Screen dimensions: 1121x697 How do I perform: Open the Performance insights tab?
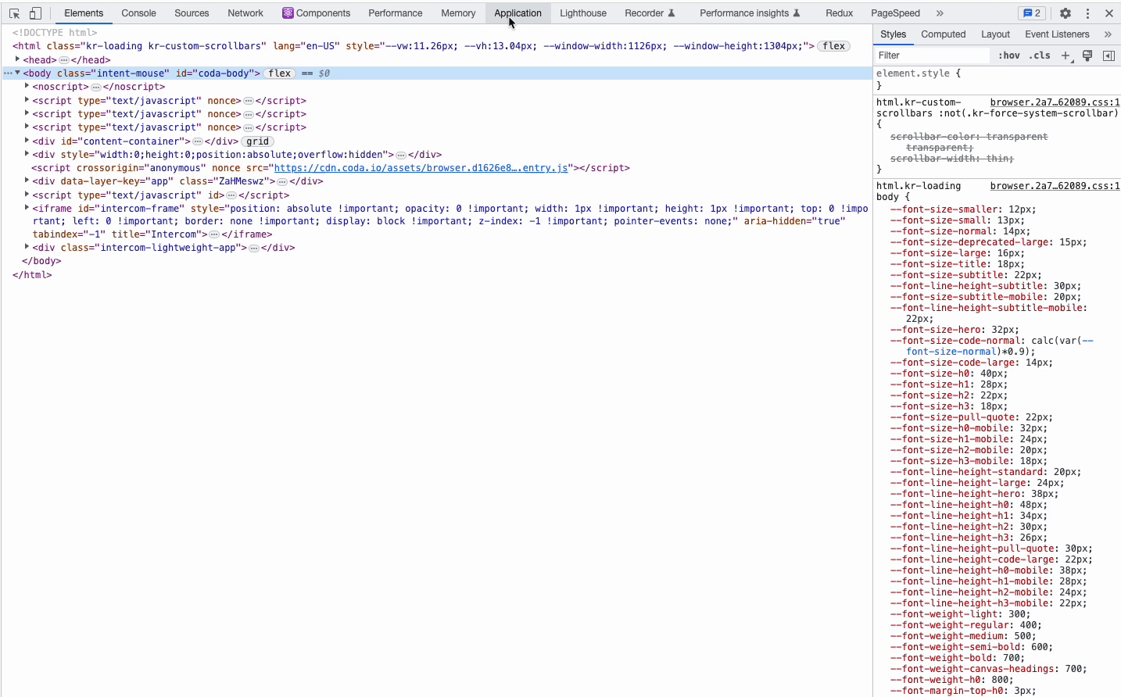coord(750,13)
